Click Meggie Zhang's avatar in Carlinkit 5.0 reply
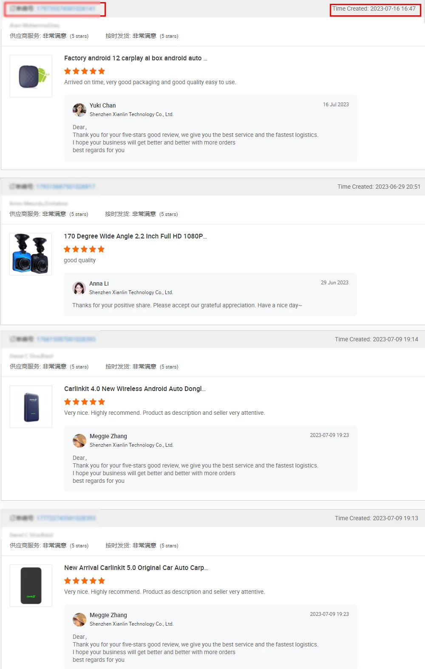Screen dimensions: 425x669 click(x=79, y=619)
